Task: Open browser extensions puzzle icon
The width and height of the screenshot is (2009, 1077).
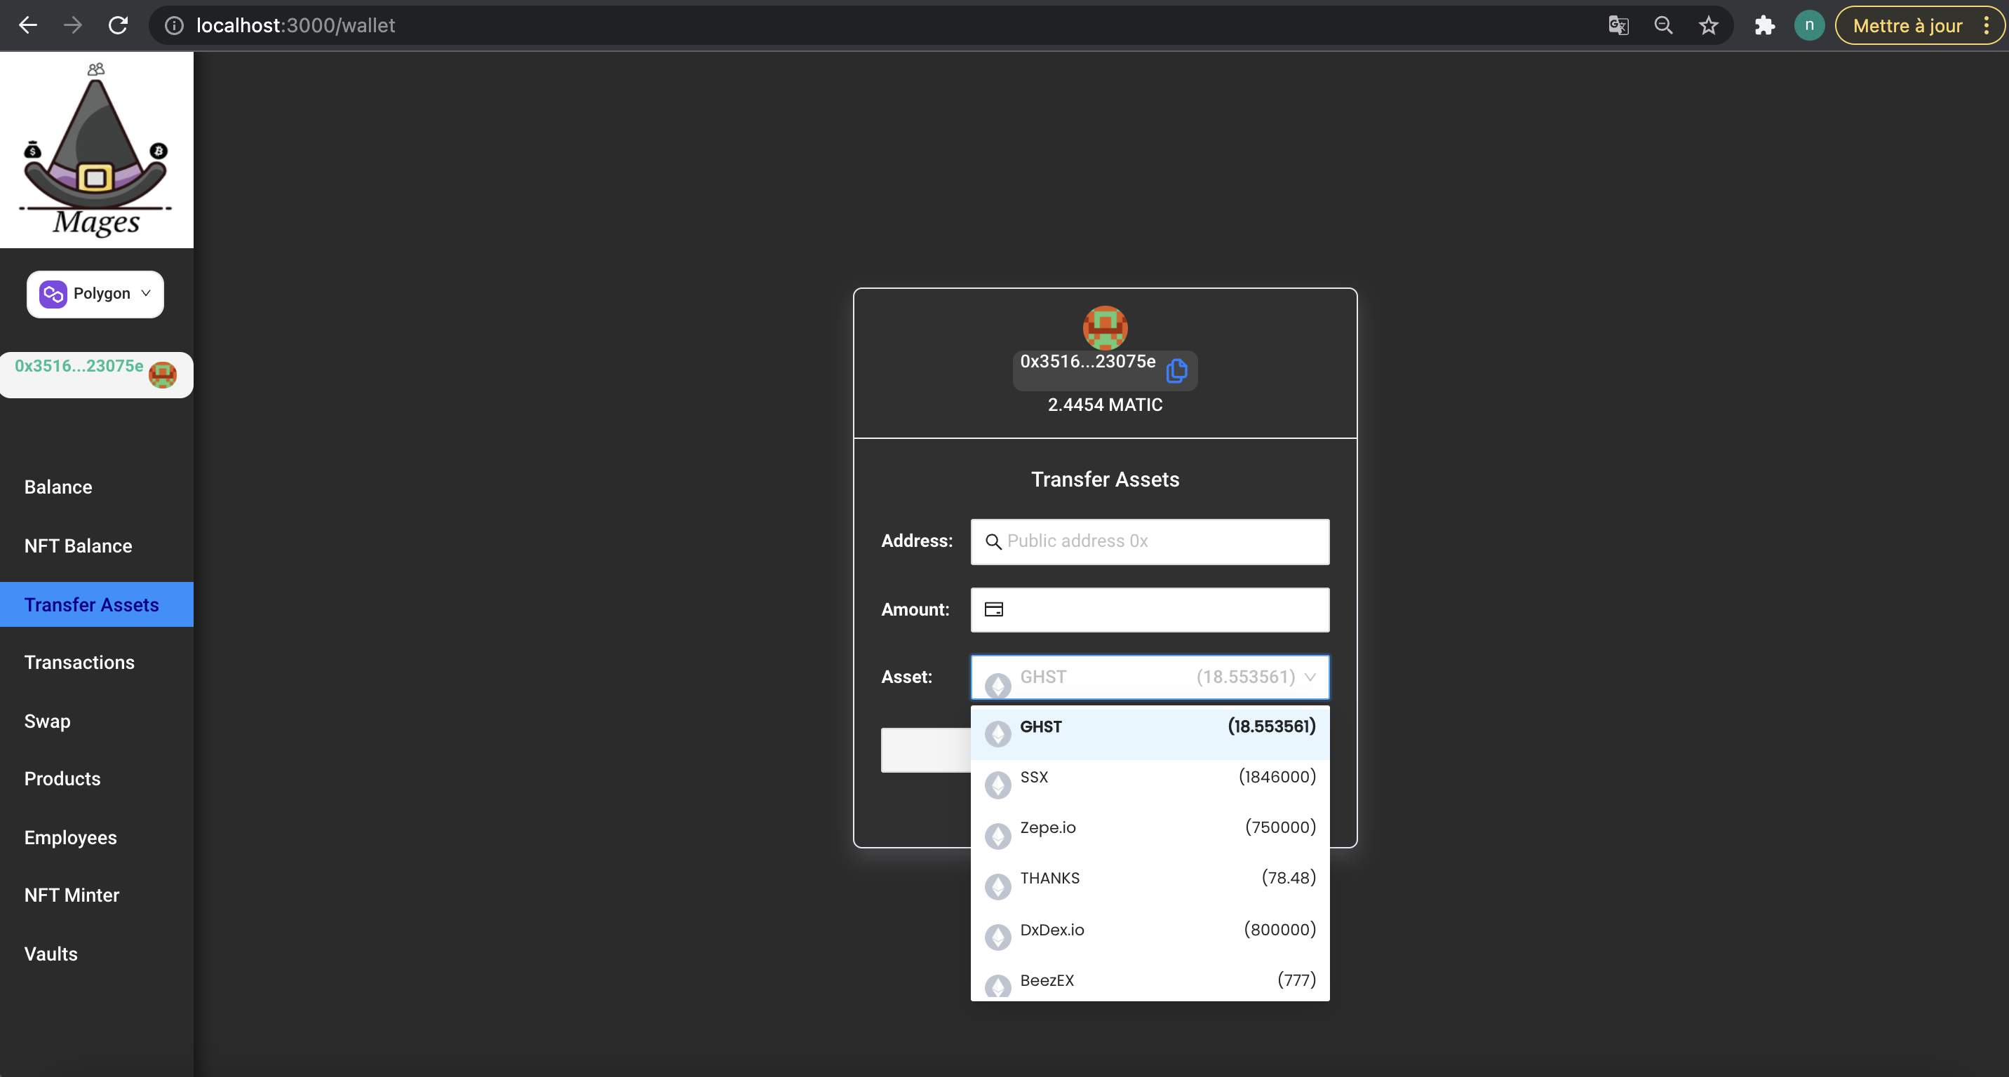Action: point(1764,26)
